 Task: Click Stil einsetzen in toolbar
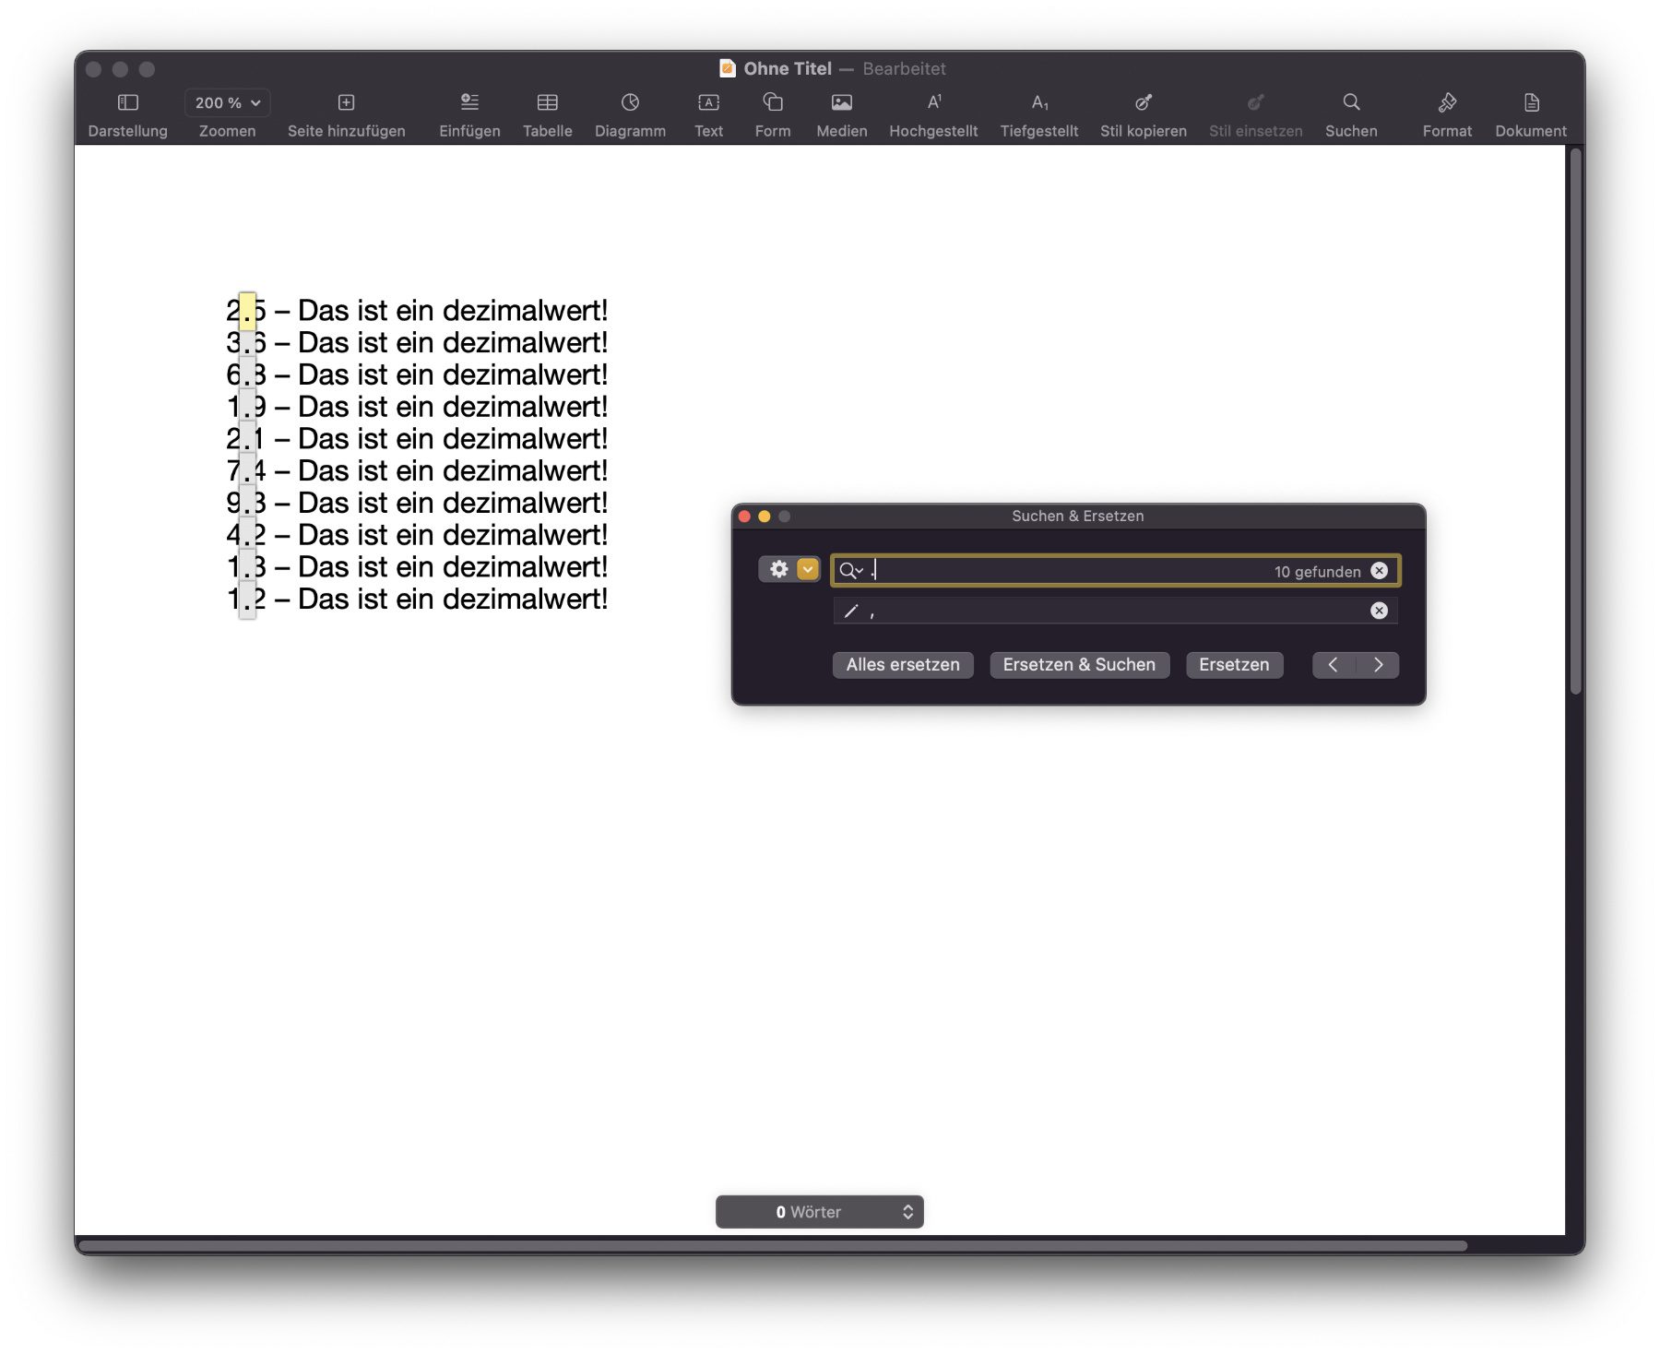pos(1255,114)
